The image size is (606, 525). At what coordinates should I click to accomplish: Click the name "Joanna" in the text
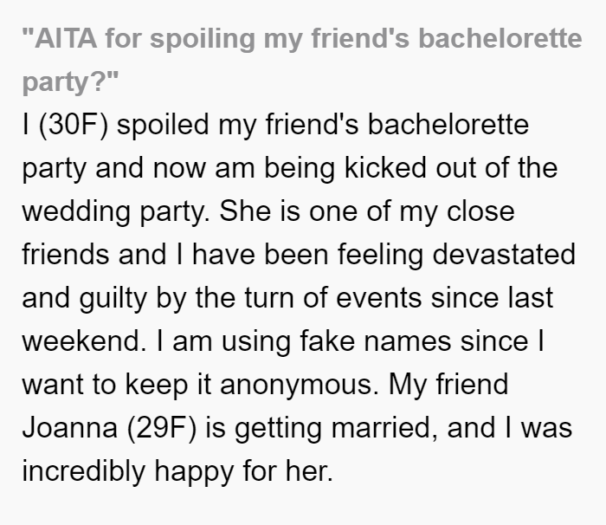click(69, 428)
